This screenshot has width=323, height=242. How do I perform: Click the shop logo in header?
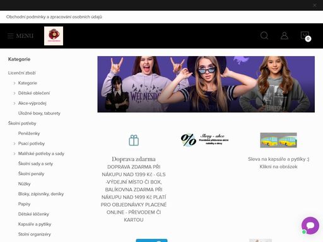[54, 36]
